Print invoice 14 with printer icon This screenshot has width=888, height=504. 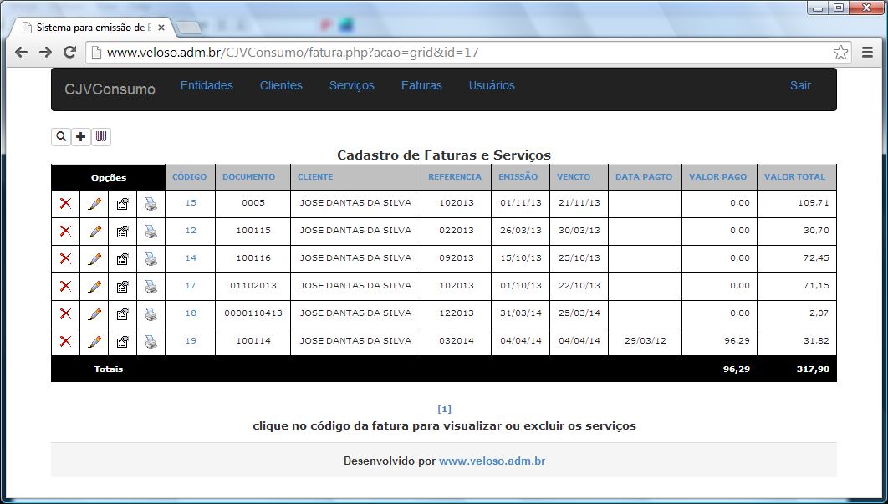point(151,259)
